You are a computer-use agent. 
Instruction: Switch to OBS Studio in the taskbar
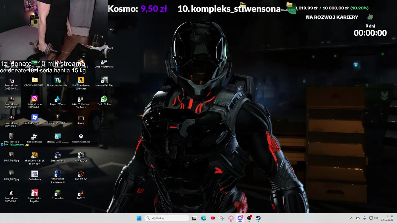click(x=249, y=218)
